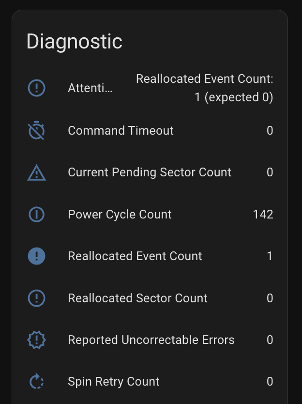Click the Reported Uncorrectable Errors decagram icon
Viewport: 302px width, 404px height.
click(37, 340)
